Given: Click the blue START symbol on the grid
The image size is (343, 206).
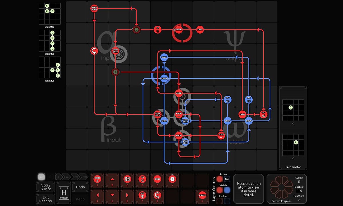Looking at the screenshot, I should (x=164, y=78).
